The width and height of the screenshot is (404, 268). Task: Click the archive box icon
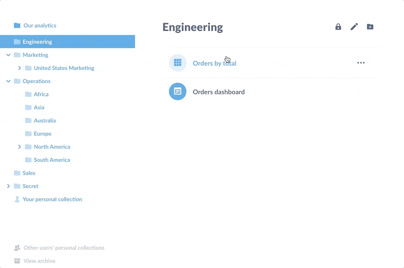[x=17, y=261]
